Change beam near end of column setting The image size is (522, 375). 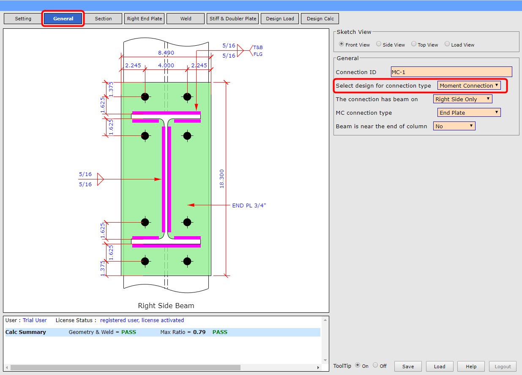(454, 126)
